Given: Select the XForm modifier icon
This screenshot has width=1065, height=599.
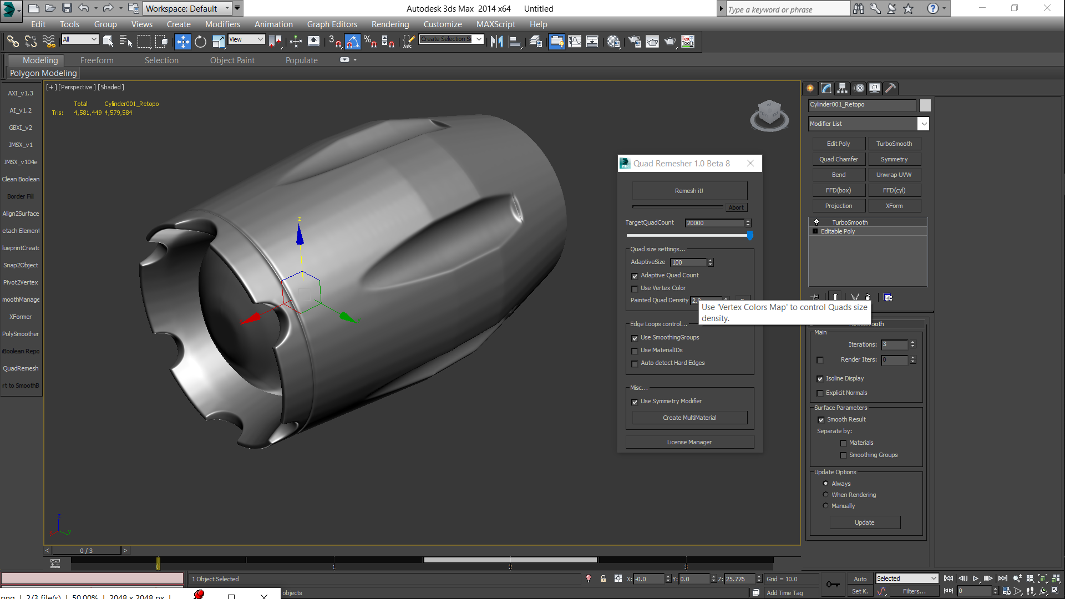Looking at the screenshot, I should pos(893,206).
